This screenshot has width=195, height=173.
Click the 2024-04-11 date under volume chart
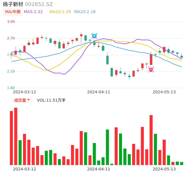click(98, 169)
